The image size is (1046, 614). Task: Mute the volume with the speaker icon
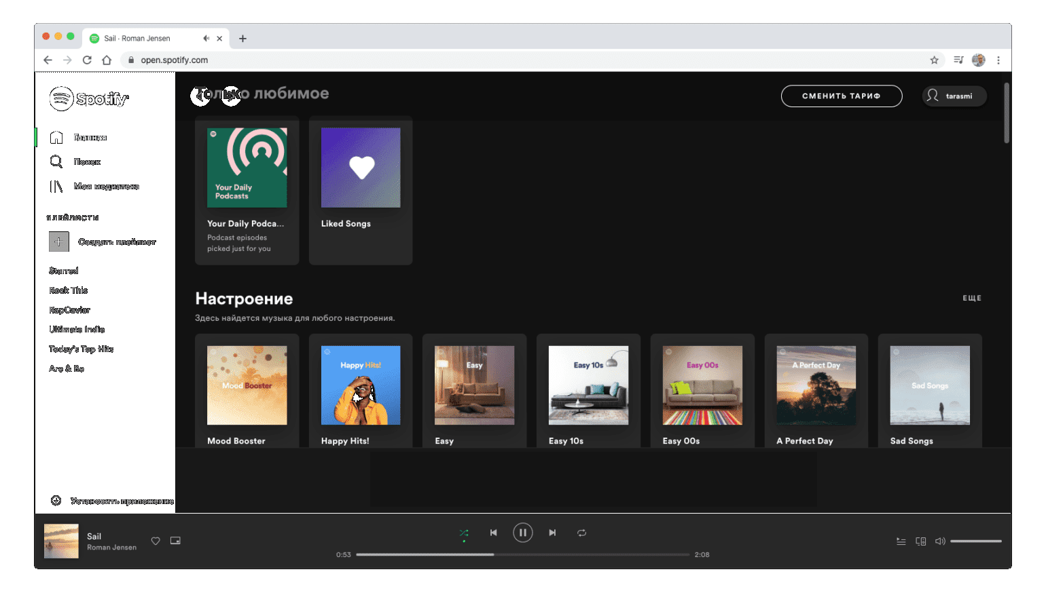coord(940,541)
